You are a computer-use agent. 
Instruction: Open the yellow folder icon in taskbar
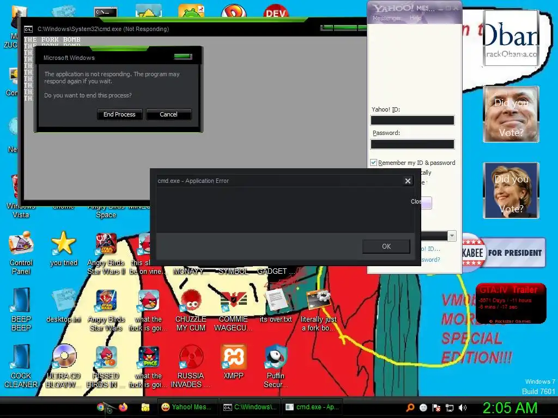[x=145, y=407]
